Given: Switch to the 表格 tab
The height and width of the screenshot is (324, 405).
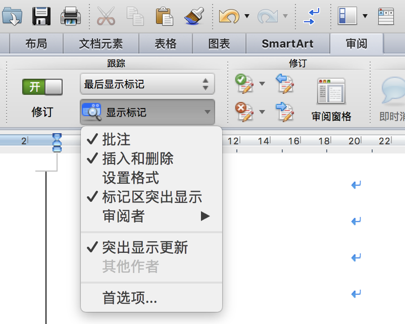Looking at the screenshot, I should tap(165, 43).
